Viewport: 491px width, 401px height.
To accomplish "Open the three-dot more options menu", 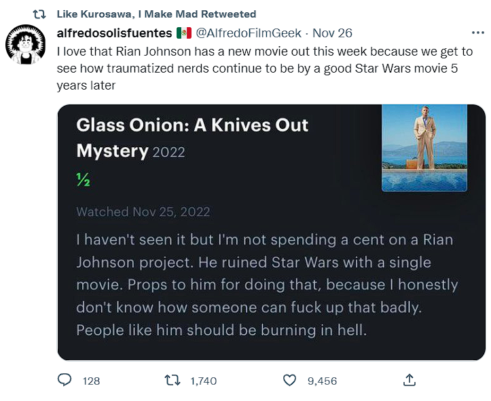I will (477, 33).
